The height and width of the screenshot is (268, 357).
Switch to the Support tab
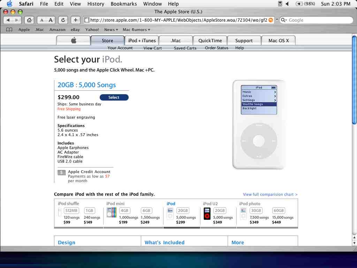(x=244, y=40)
